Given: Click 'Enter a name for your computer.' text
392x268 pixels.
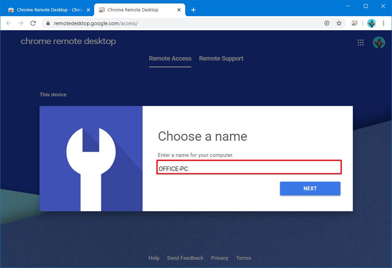Looking at the screenshot, I should 196,155.
